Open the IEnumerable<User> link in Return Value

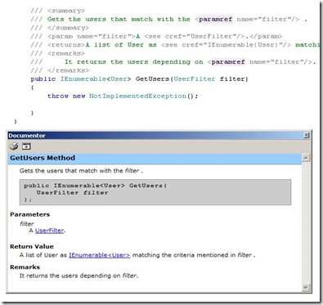[x=100, y=255]
